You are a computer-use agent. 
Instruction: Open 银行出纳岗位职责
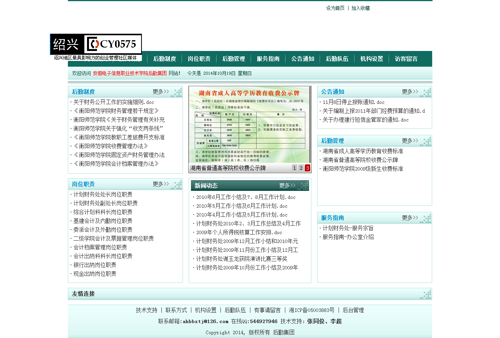pyautogui.click(x=95, y=265)
